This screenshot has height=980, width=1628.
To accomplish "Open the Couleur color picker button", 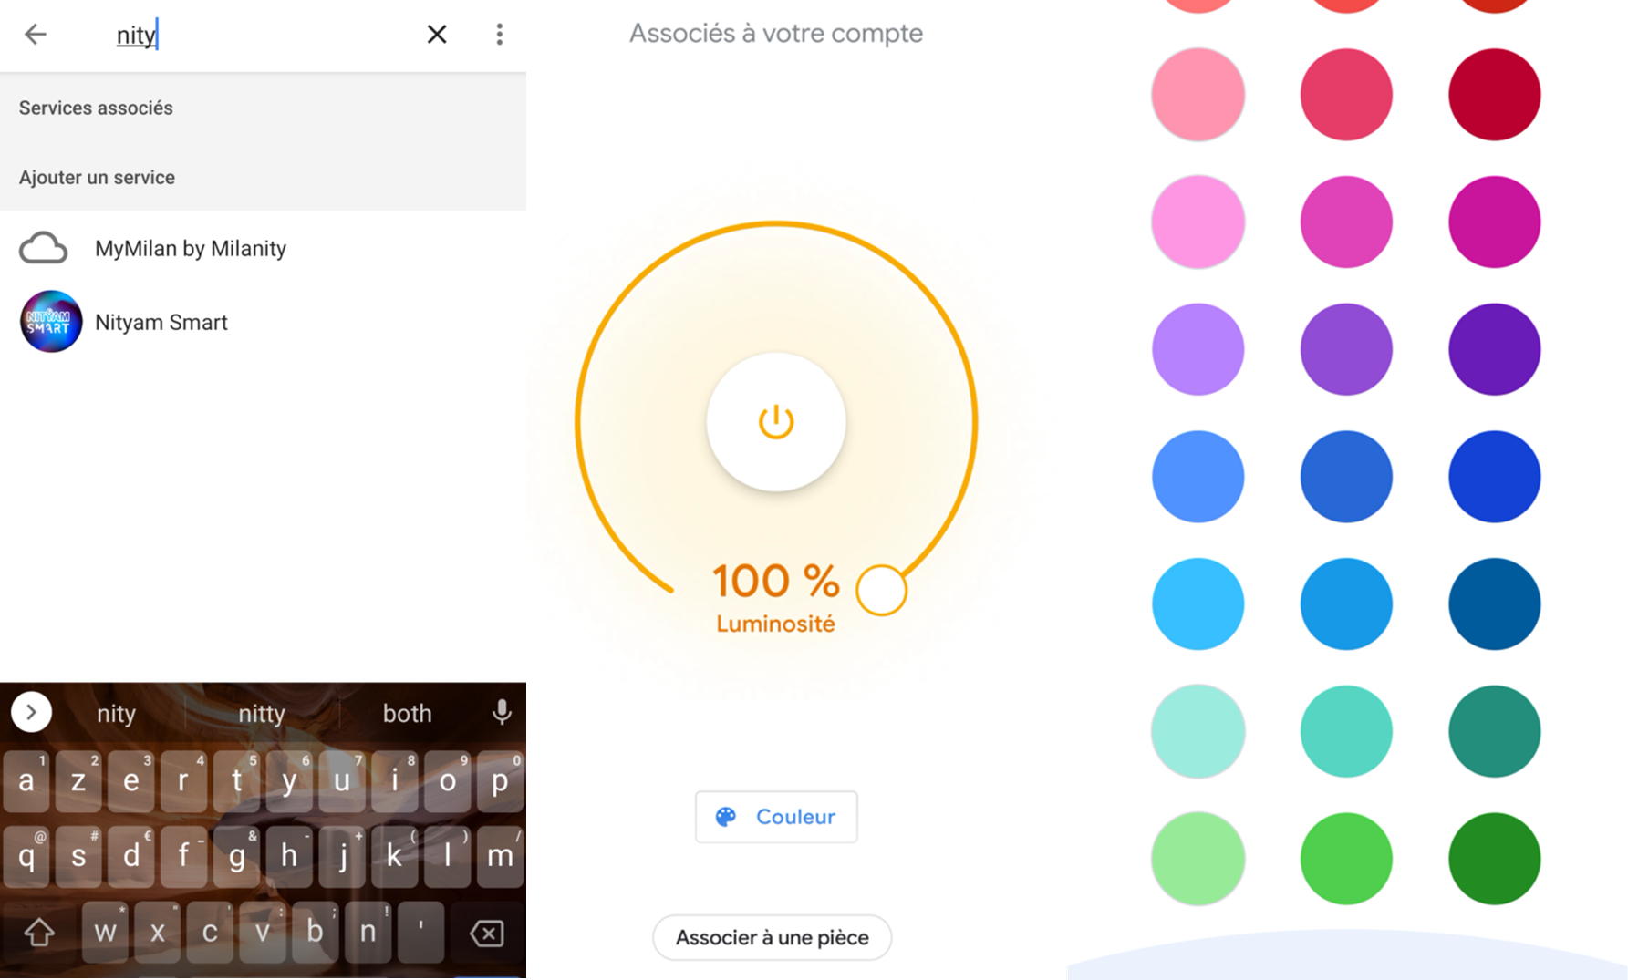I will point(776,817).
